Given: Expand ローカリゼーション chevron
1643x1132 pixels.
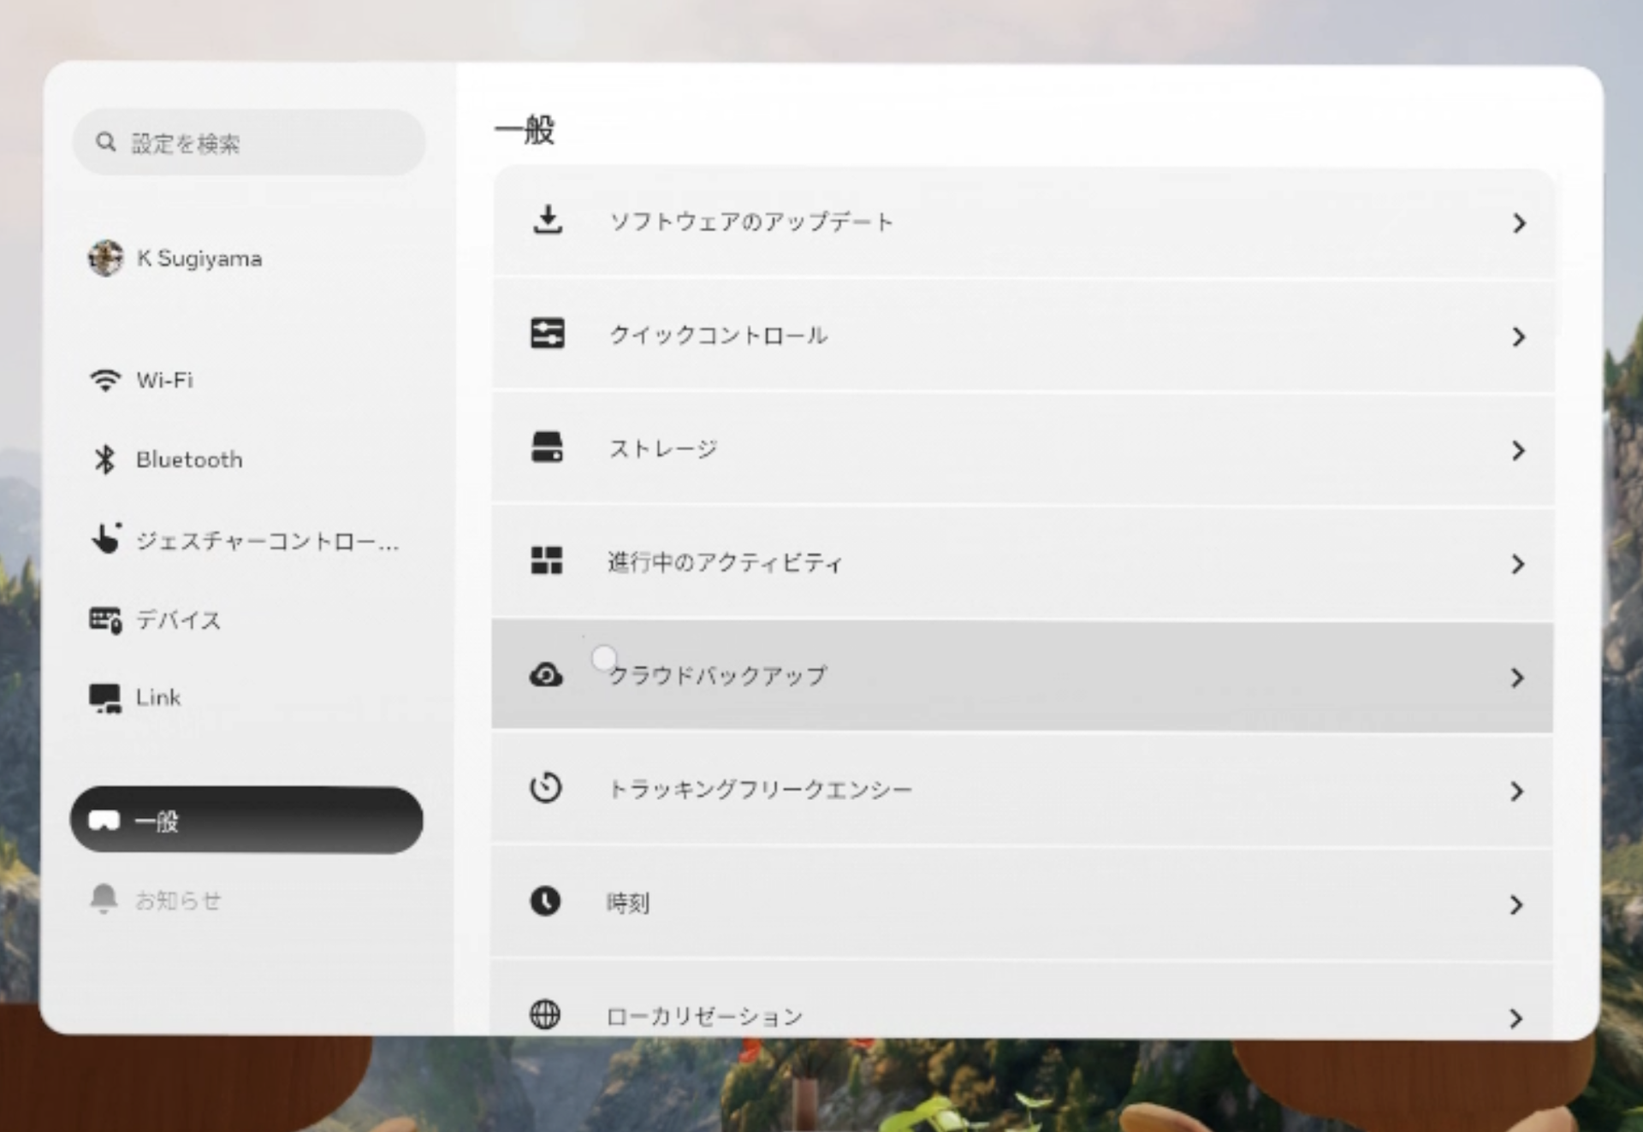Looking at the screenshot, I should pos(1516,1018).
